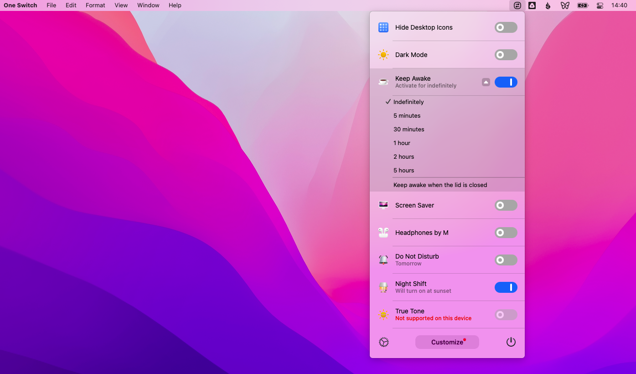Click the True Tone sun icon

coord(383,315)
